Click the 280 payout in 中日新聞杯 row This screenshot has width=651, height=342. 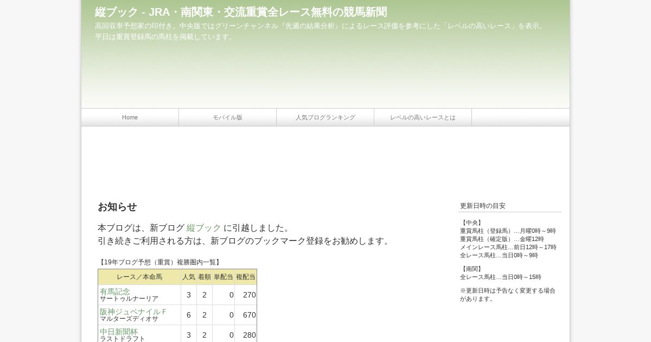pyautogui.click(x=249, y=335)
